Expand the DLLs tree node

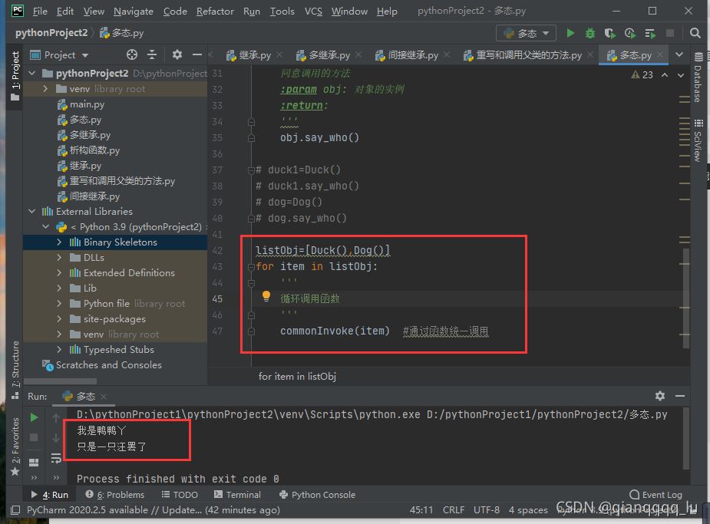coord(60,258)
